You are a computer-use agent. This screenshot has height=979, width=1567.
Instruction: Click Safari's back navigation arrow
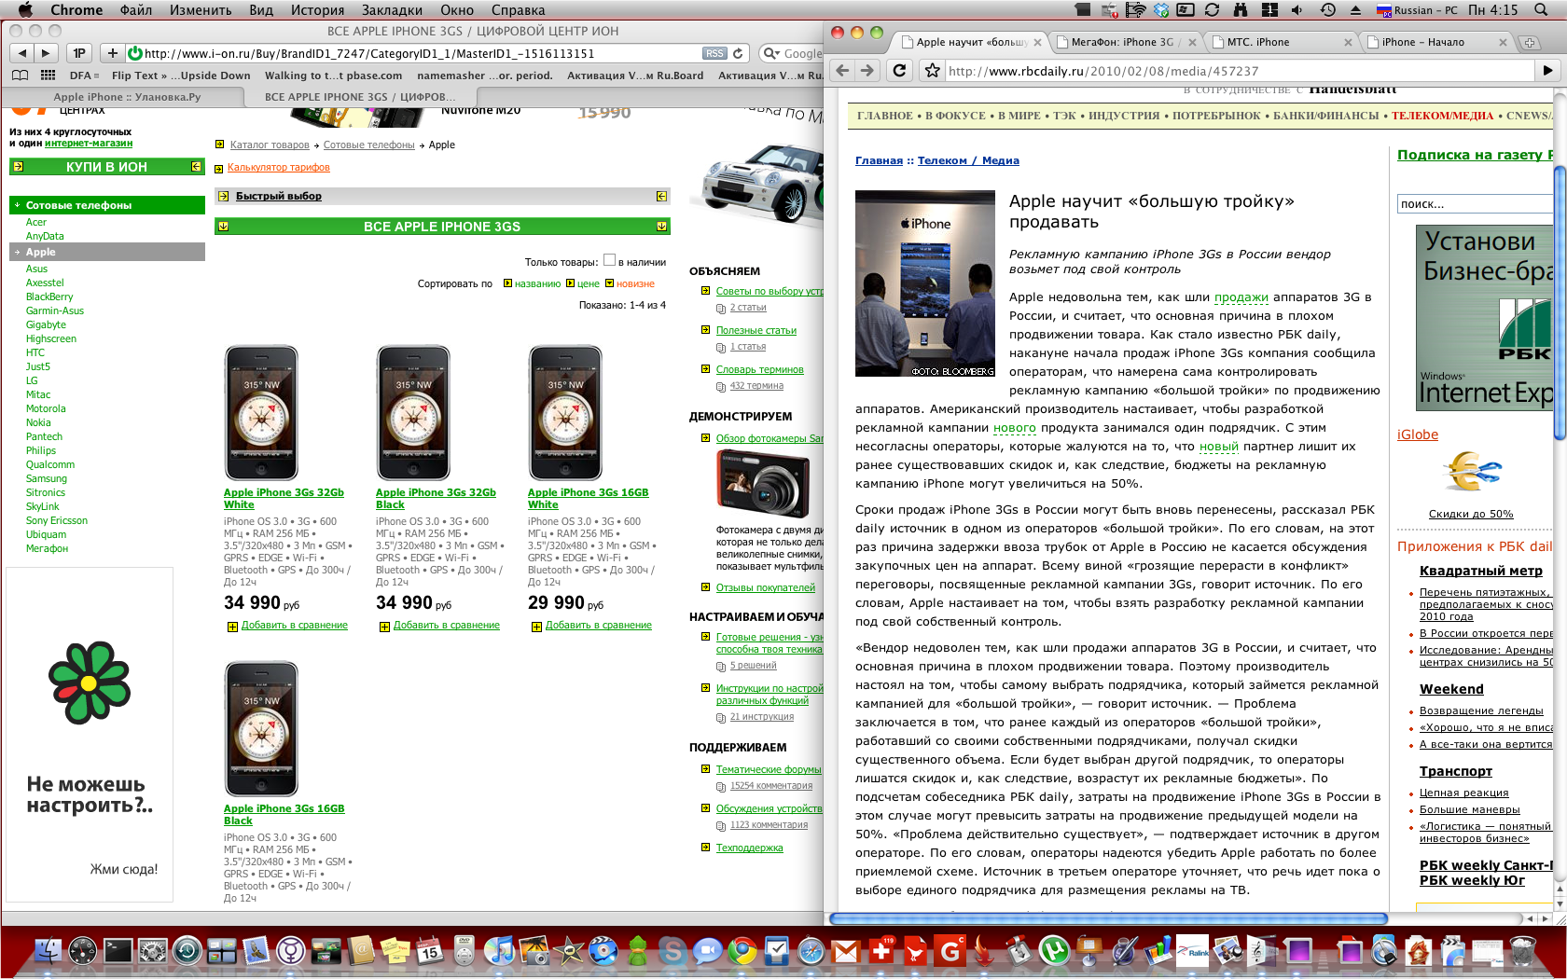(22, 53)
